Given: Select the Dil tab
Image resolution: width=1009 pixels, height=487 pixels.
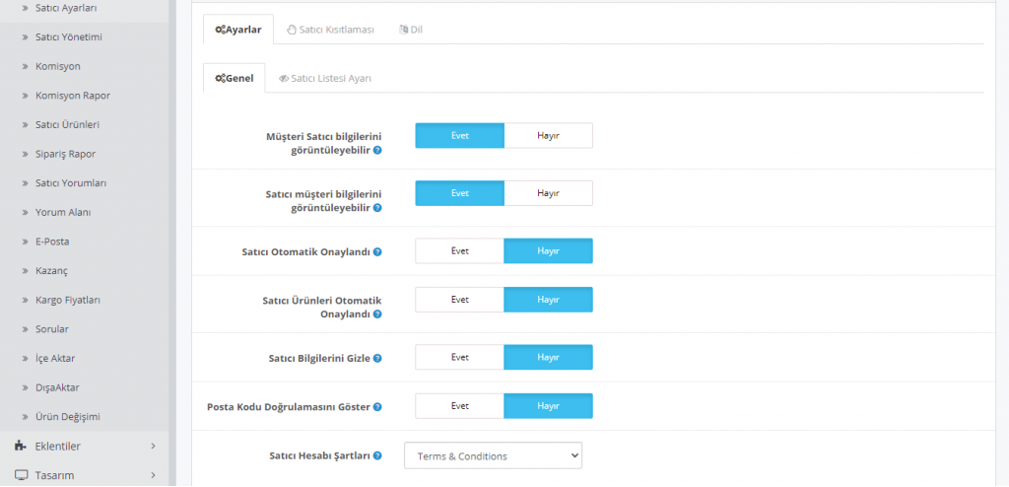Looking at the screenshot, I should coord(411,30).
